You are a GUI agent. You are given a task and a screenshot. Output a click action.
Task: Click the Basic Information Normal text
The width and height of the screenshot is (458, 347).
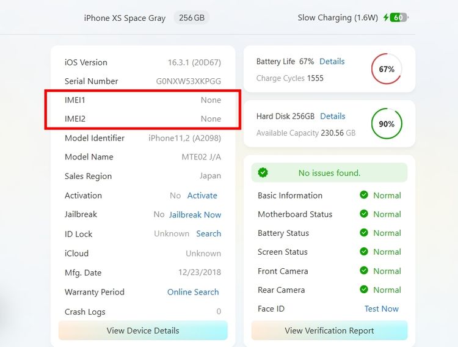[387, 195]
